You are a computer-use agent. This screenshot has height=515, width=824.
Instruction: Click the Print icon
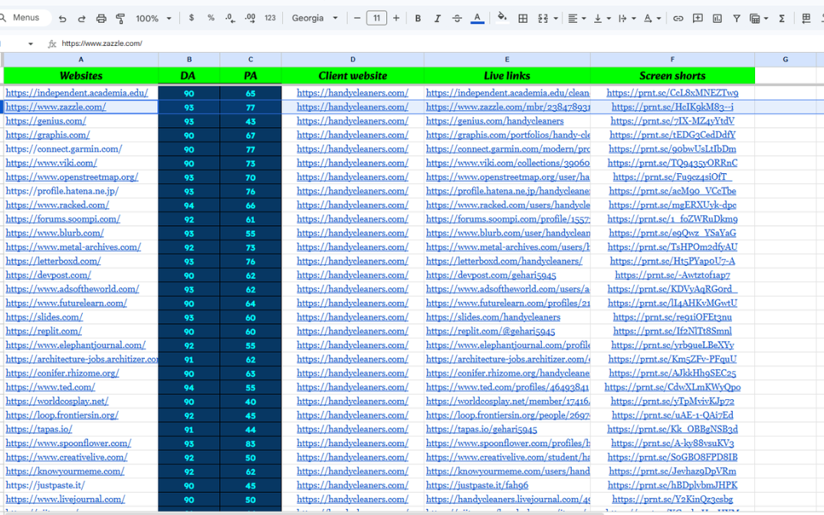[x=101, y=18]
